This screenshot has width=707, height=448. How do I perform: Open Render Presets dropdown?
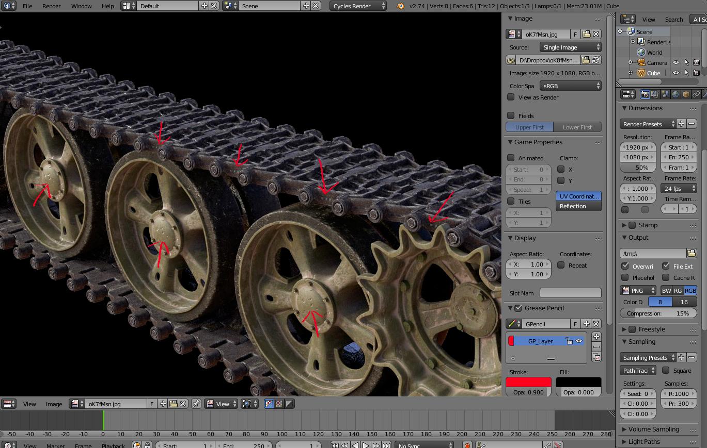click(x=648, y=124)
